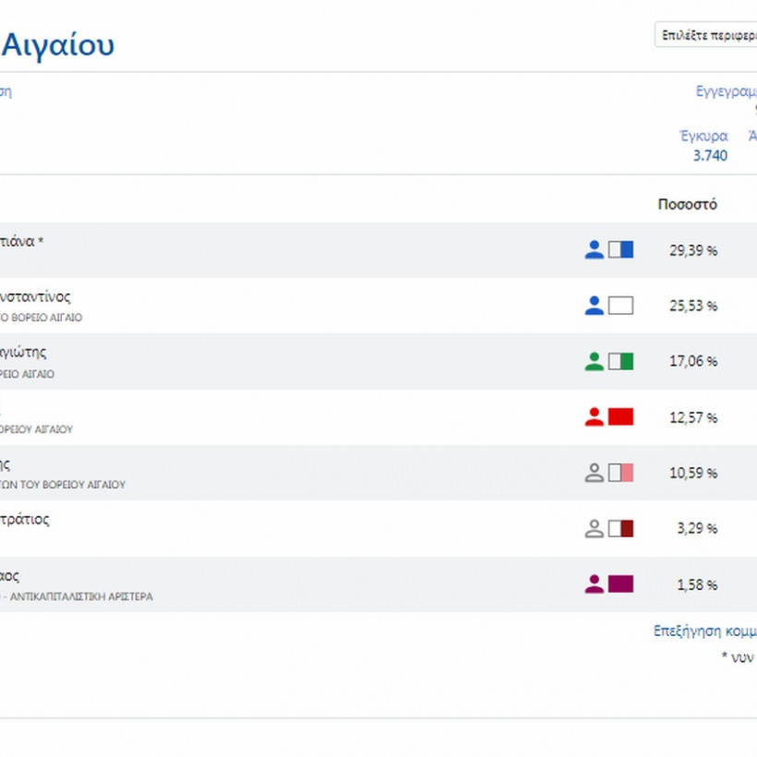
Task: Click the grey person icon beside 3,29 %
Action: point(594,529)
